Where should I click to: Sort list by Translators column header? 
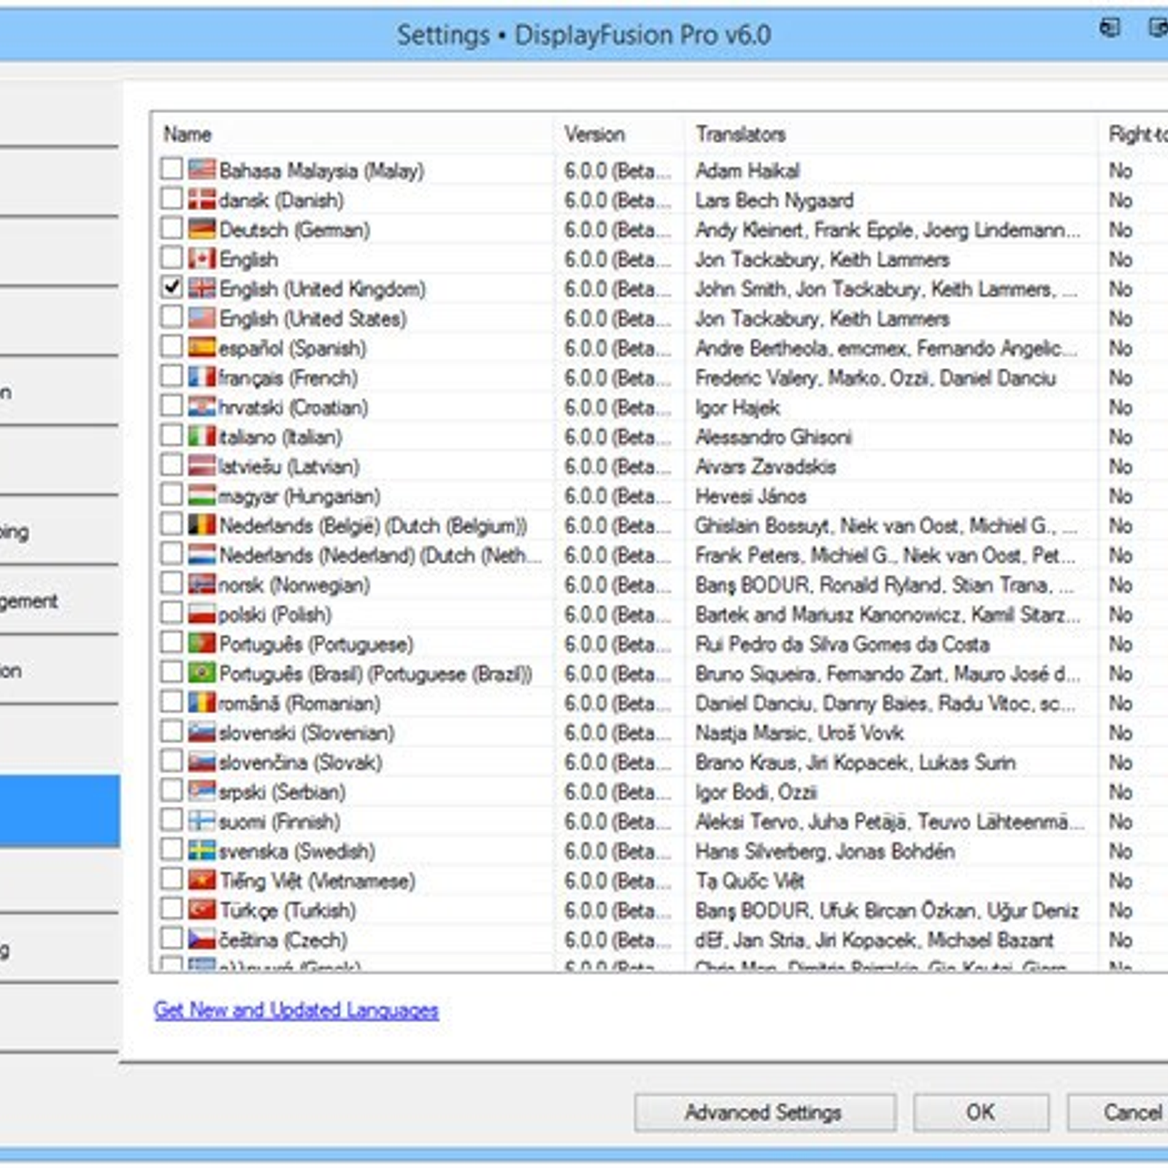tap(891, 134)
